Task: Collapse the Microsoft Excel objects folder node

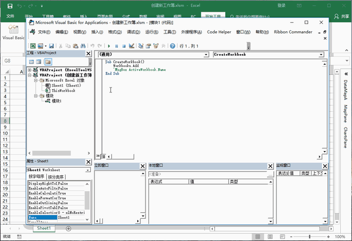Action: [x=35, y=81]
